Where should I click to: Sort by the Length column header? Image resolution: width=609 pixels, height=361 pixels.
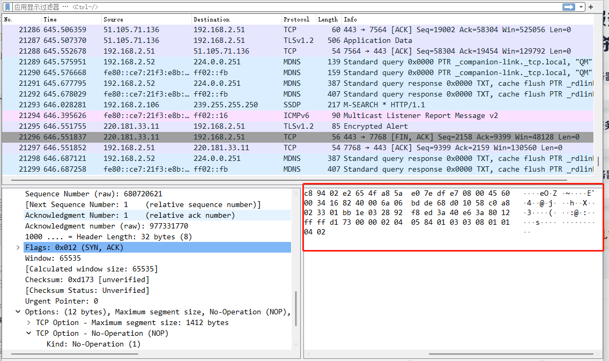pyautogui.click(x=329, y=19)
